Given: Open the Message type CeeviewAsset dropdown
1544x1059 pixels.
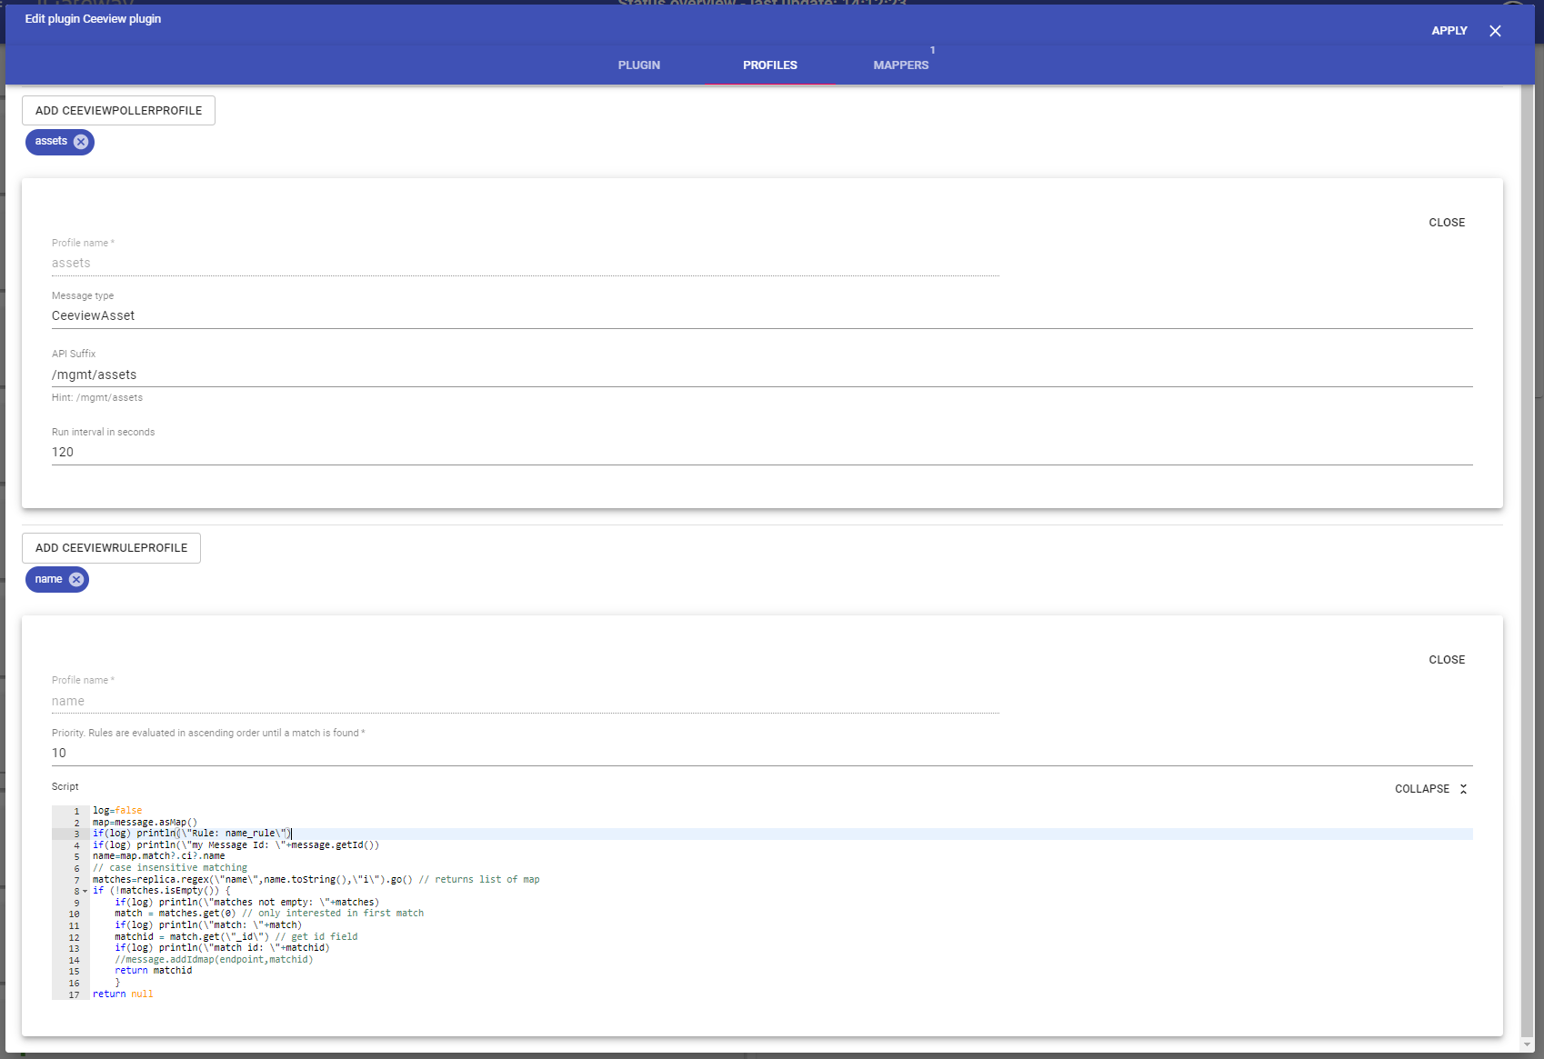Looking at the screenshot, I should (760, 316).
